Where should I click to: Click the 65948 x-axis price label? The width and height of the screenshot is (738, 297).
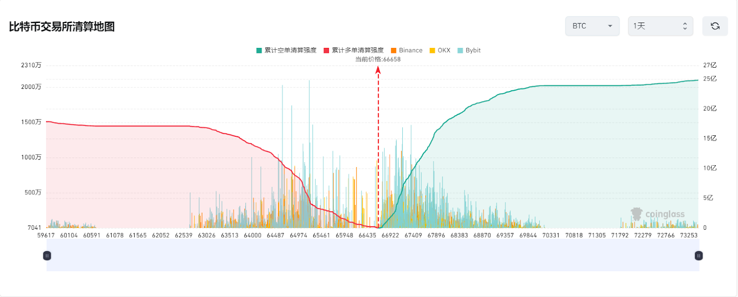tap(345, 235)
